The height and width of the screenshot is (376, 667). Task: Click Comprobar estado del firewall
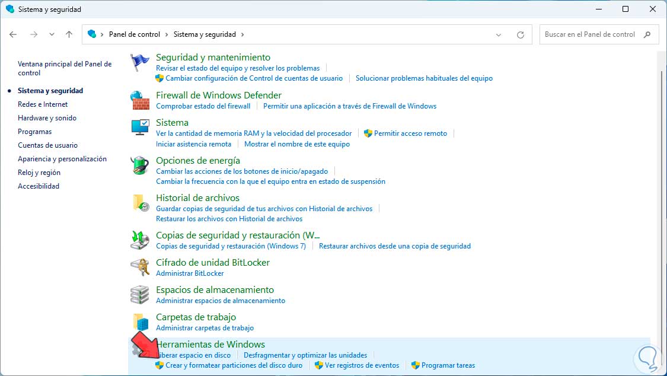203,106
